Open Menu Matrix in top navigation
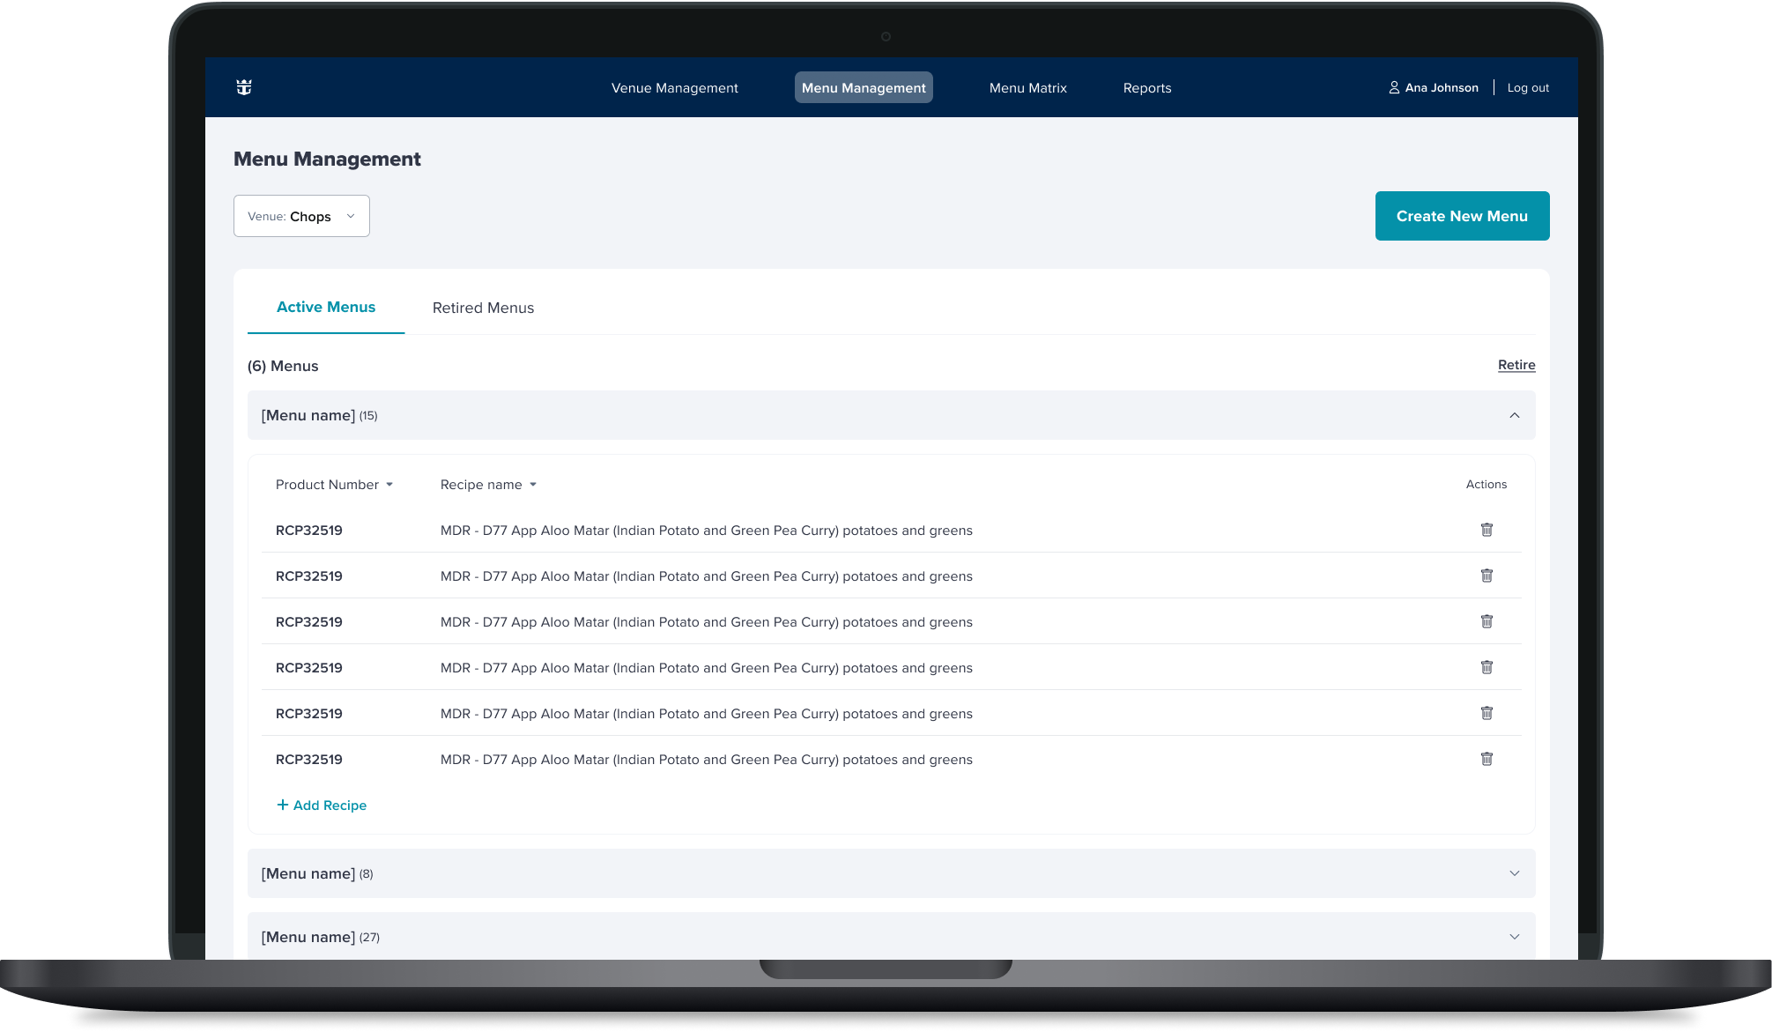 click(1027, 88)
